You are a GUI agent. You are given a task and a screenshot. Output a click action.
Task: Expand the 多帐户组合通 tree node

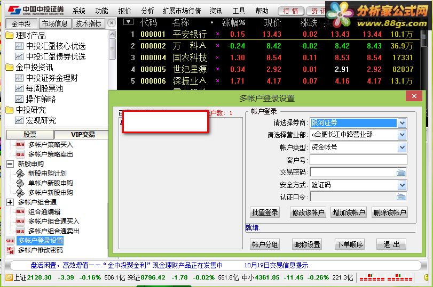10,202
